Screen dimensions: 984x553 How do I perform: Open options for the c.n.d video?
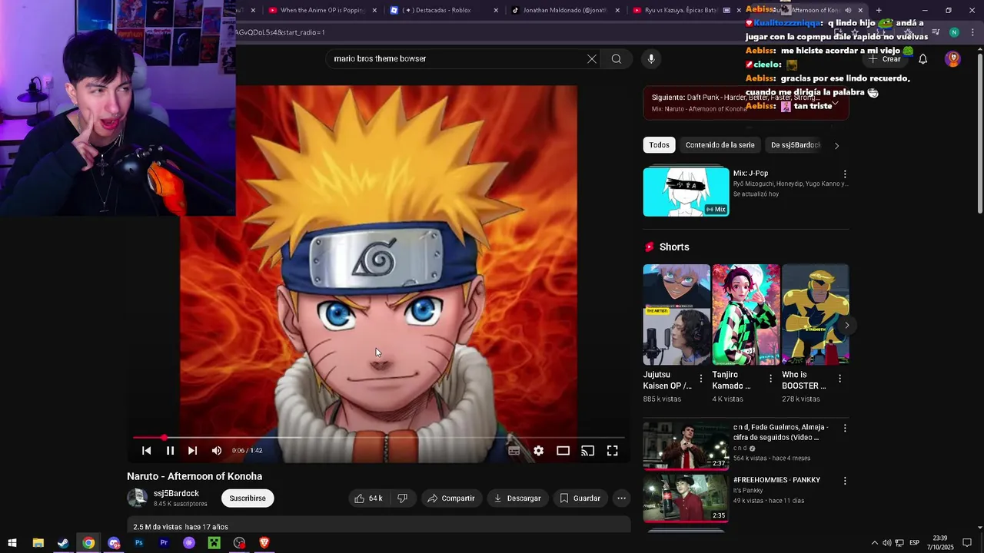coord(845,429)
